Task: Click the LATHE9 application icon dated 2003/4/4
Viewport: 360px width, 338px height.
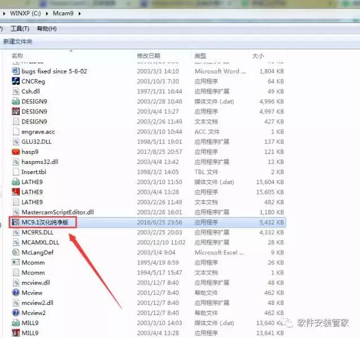Action: [16, 192]
